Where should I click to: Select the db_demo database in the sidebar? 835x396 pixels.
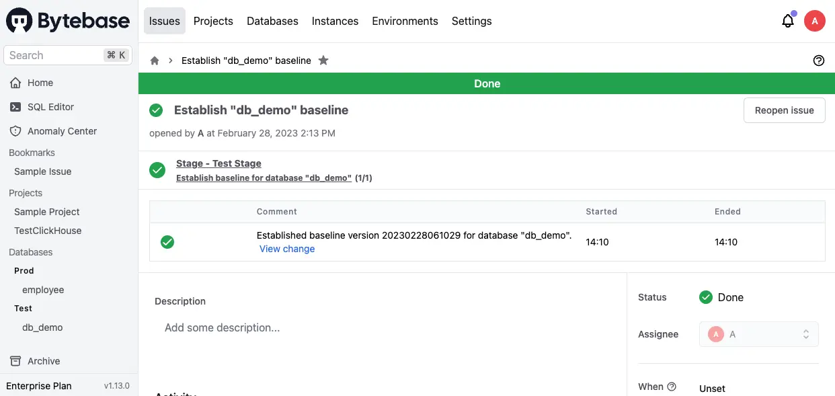(x=42, y=327)
